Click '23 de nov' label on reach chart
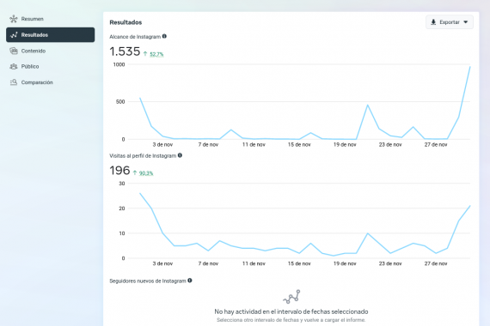This screenshot has height=326, width=490. (390, 145)
